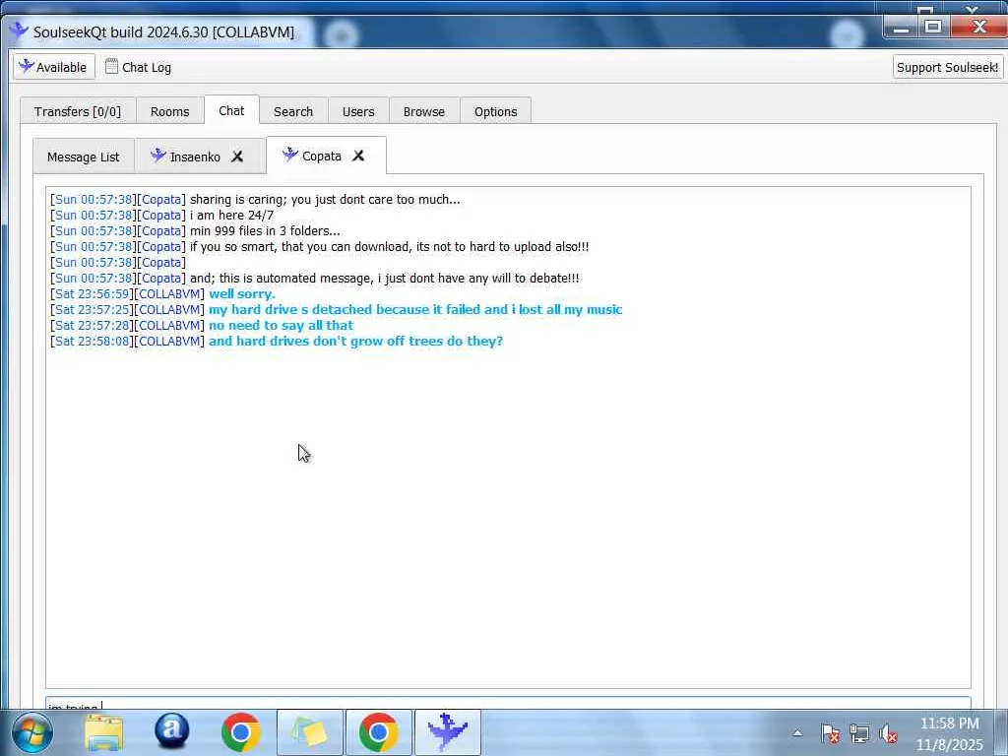Open the Action Center flag icon

coord(830,732)
